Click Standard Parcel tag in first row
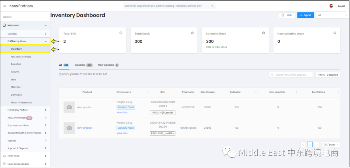This screenshot has width=350, height=168. 126,107
